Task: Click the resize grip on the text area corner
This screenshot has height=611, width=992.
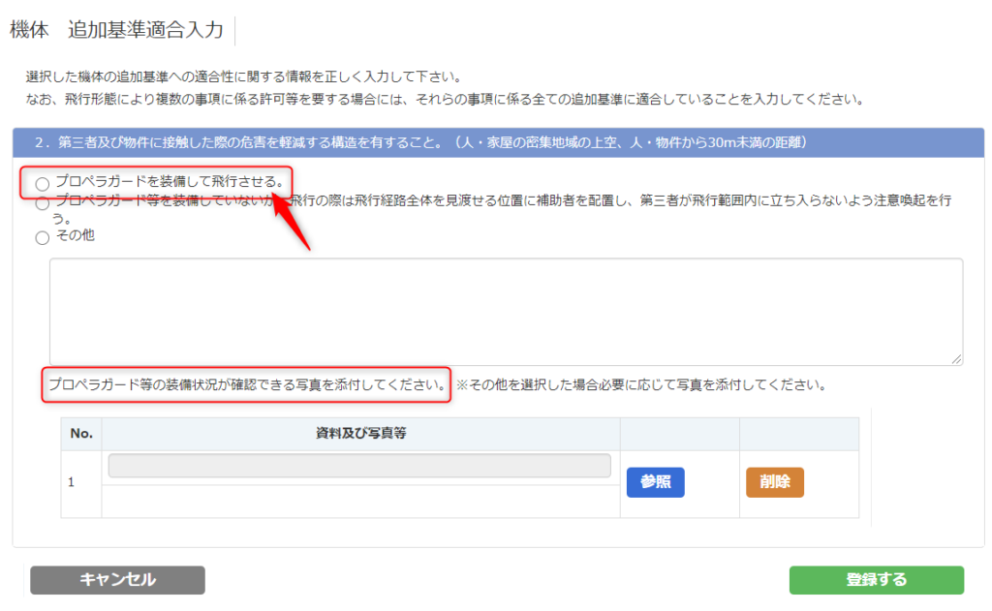Action: click(956, 358)
